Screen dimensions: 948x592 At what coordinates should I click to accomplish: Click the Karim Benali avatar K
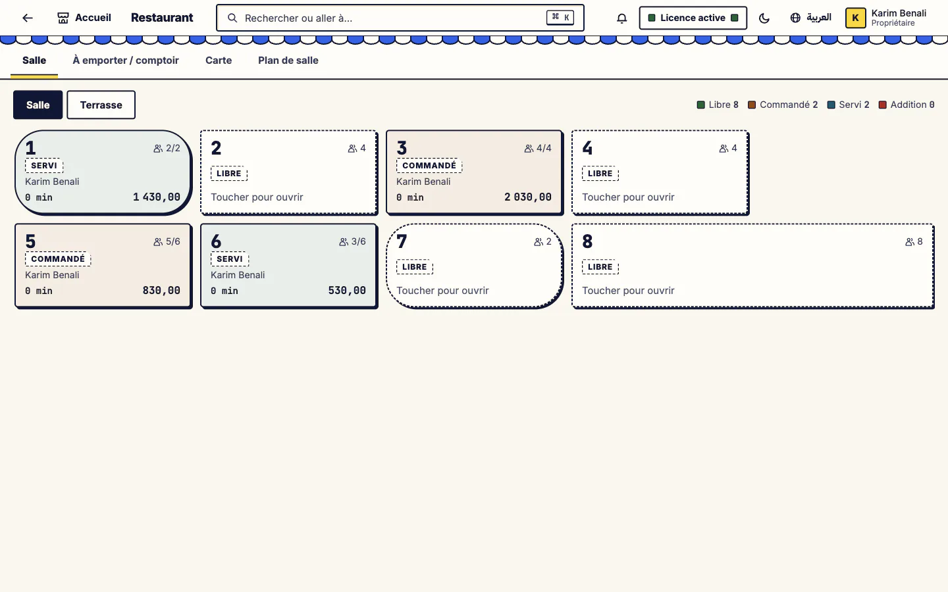[855, 18]
